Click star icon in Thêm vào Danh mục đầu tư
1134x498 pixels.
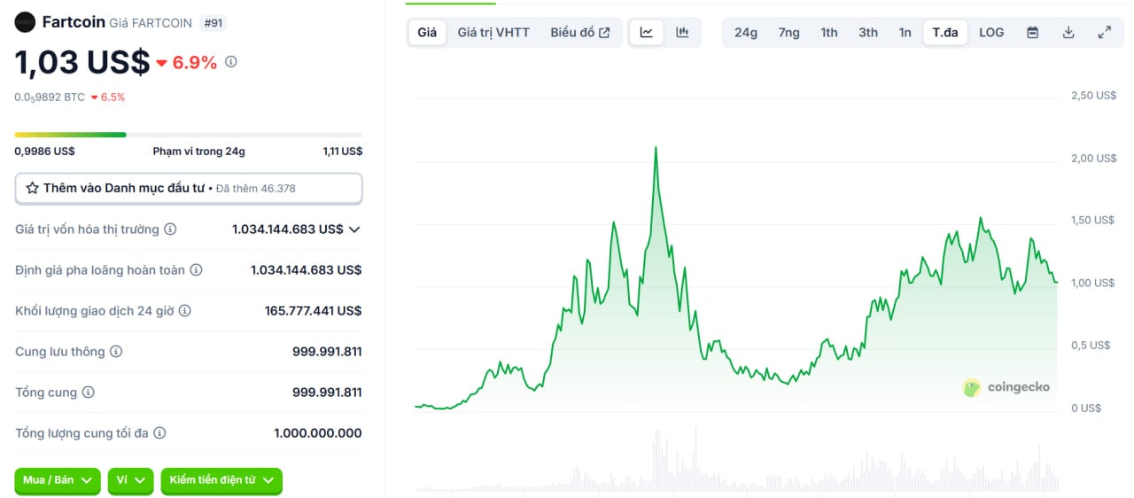point(32,188)
